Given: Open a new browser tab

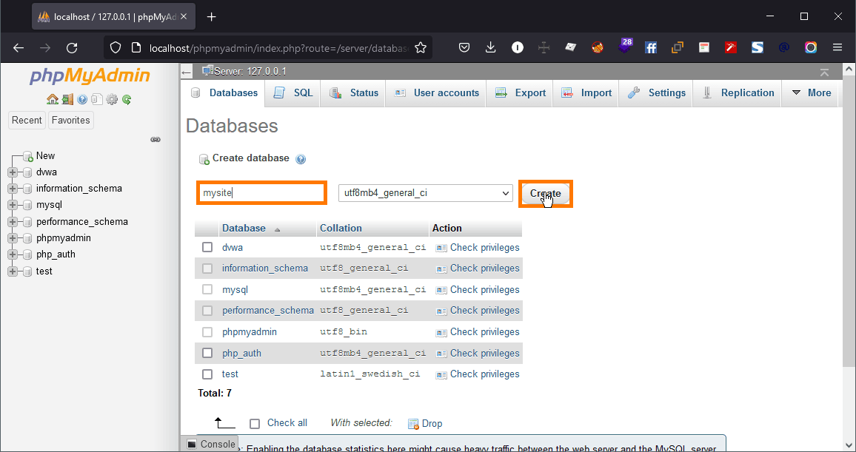Looking at the screenshot, I should (x=211, y=17).
